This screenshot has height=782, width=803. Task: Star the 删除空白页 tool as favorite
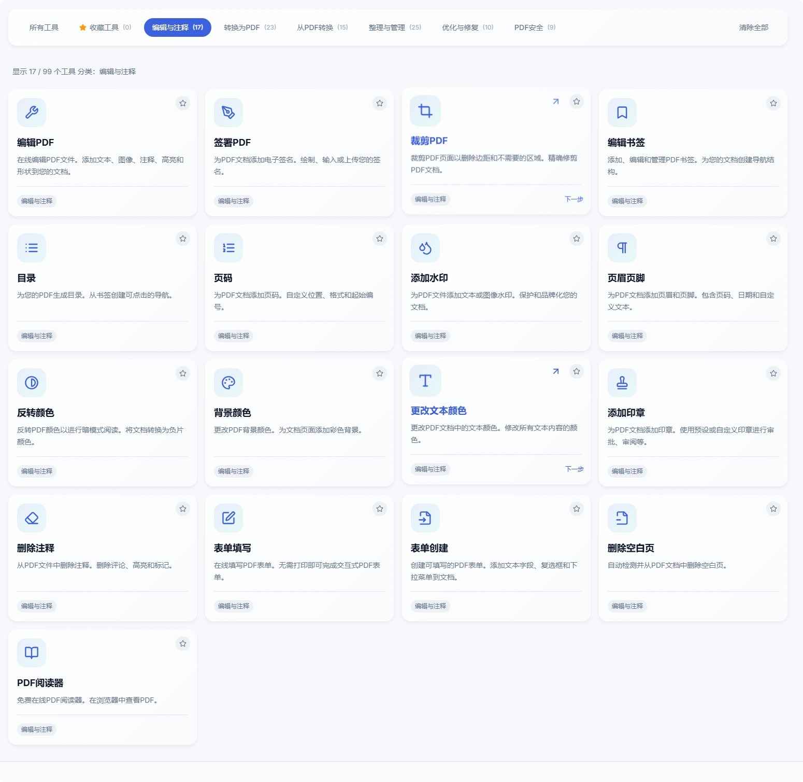click(773, 509)
